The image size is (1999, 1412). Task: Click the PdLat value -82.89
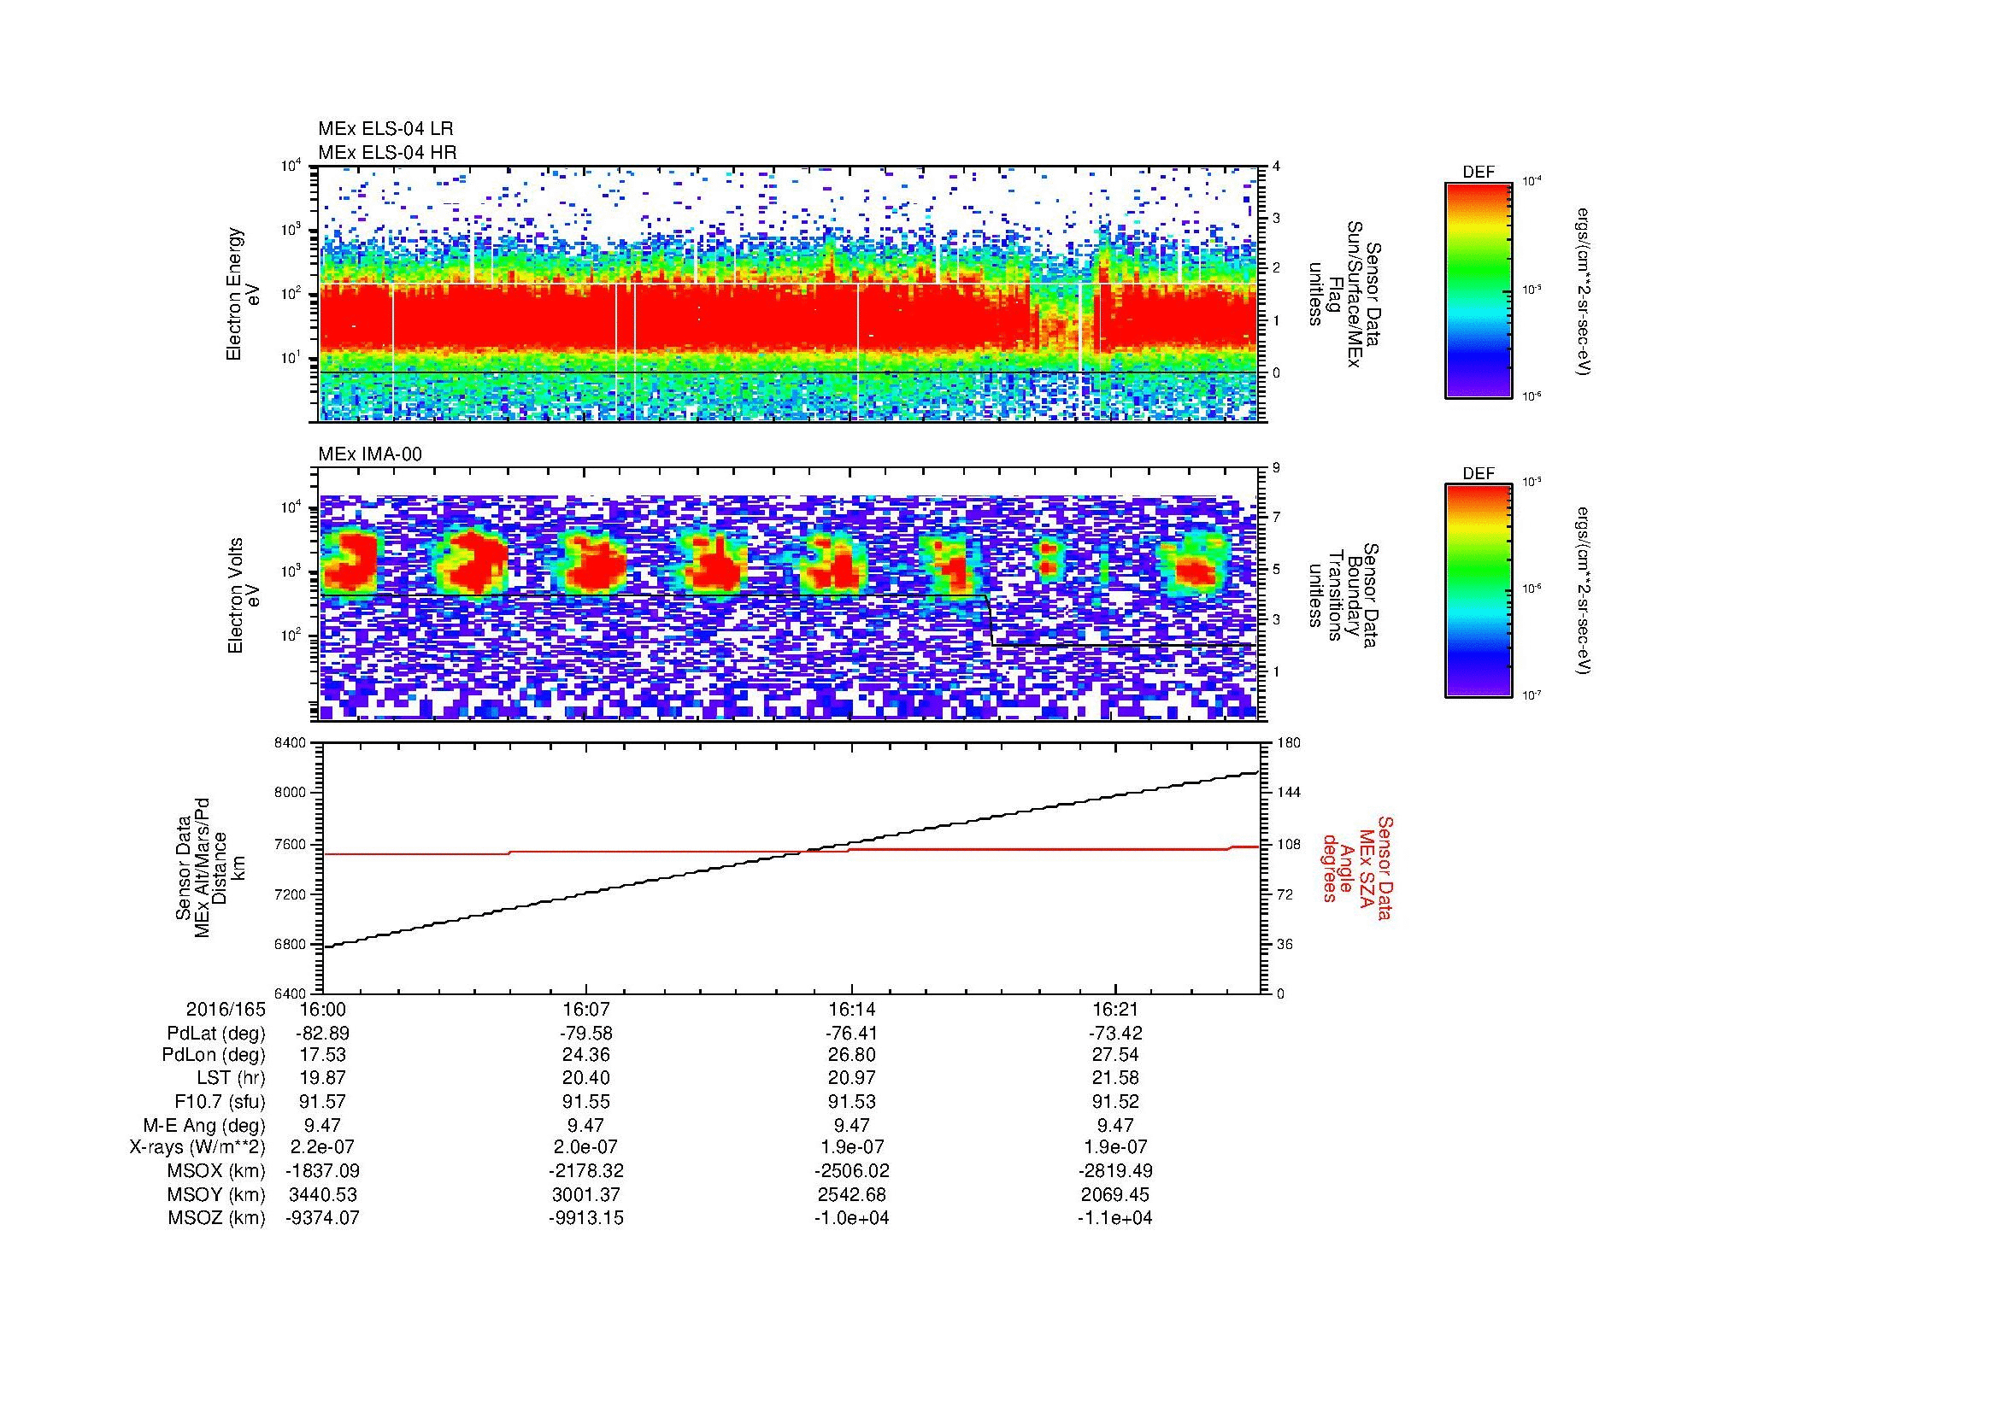(322, 1034)
